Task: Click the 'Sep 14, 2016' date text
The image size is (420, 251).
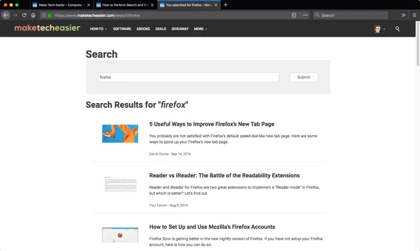Action: [181, 154]
